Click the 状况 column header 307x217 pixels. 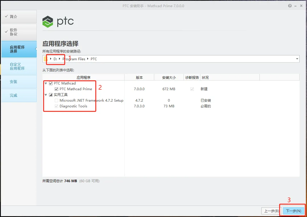230,77
